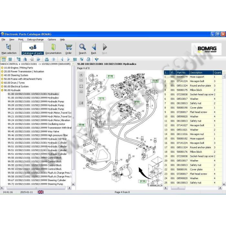This screenshot has height=226, width=226.
Task: Open the View menu
Action: tap(12, 39)
